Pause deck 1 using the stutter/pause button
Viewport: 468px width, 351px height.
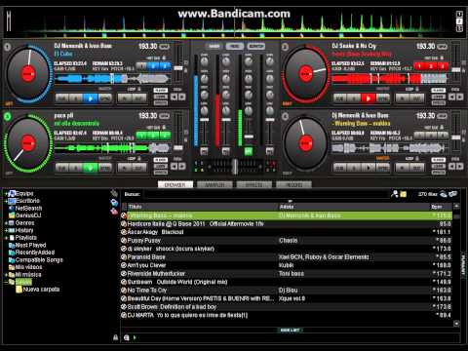pos(76,98)
